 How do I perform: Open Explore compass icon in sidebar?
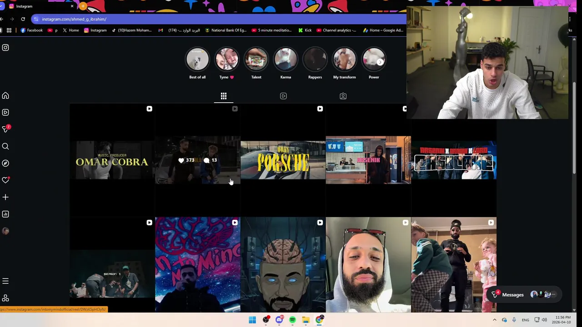coord(5,163)
